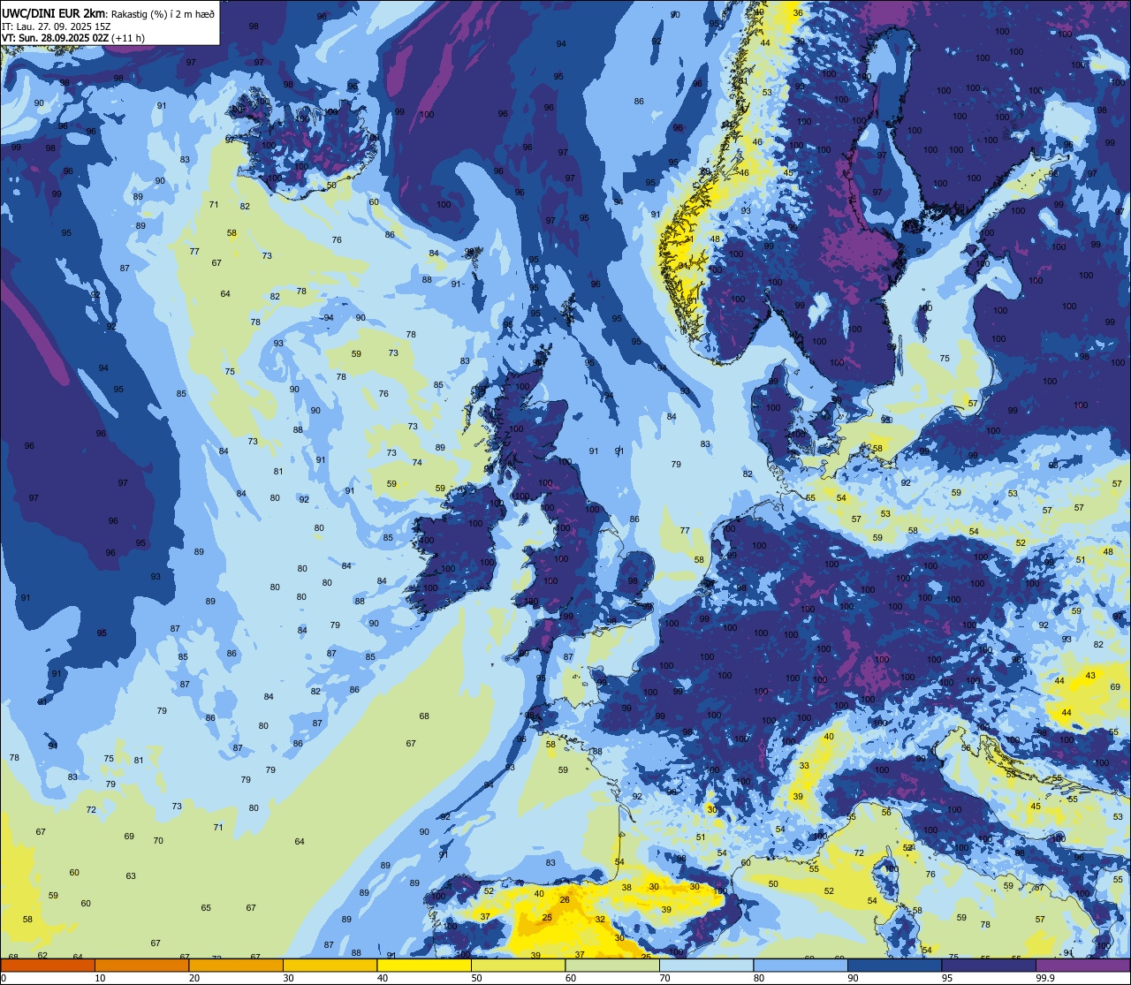1131x985 pixels.
Task: Pick the 50–60 pale yellow legend swatch
Action: [518, 965]
